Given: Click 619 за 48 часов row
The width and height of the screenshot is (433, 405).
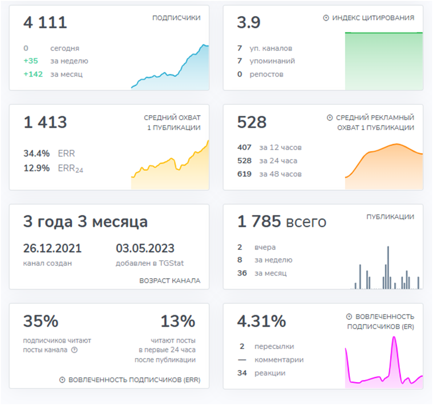Looking at the screenshot, I should (270, 174).
